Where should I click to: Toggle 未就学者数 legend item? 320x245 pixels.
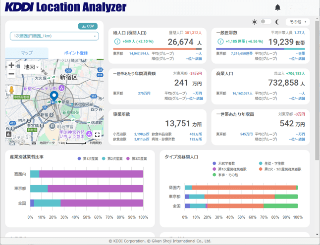[x=224, y=163]
